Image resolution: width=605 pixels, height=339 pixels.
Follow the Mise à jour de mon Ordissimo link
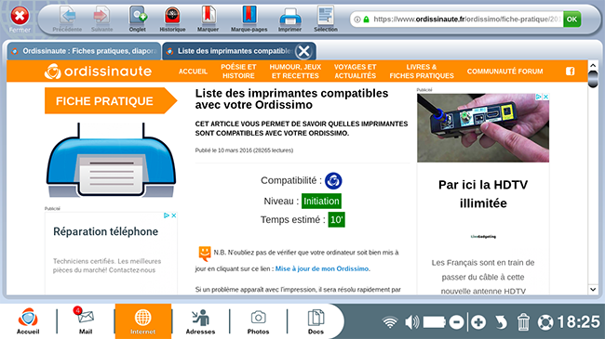[322, 269]
